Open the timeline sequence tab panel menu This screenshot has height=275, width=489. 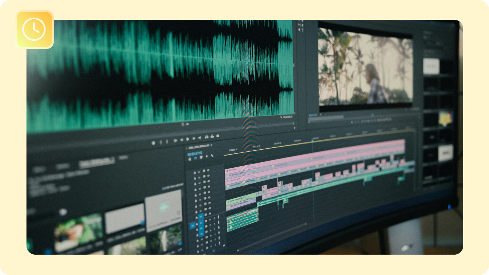tap(212, 145)
